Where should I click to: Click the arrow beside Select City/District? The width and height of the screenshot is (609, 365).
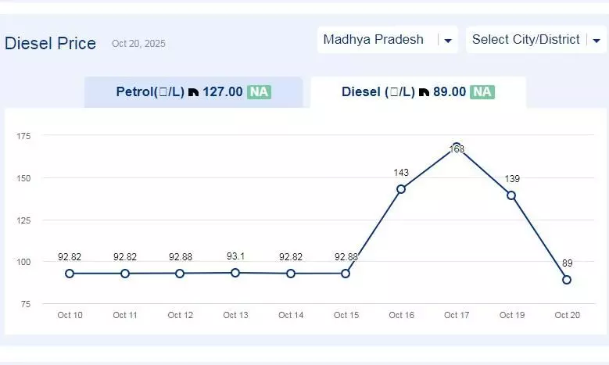point(594,41)
